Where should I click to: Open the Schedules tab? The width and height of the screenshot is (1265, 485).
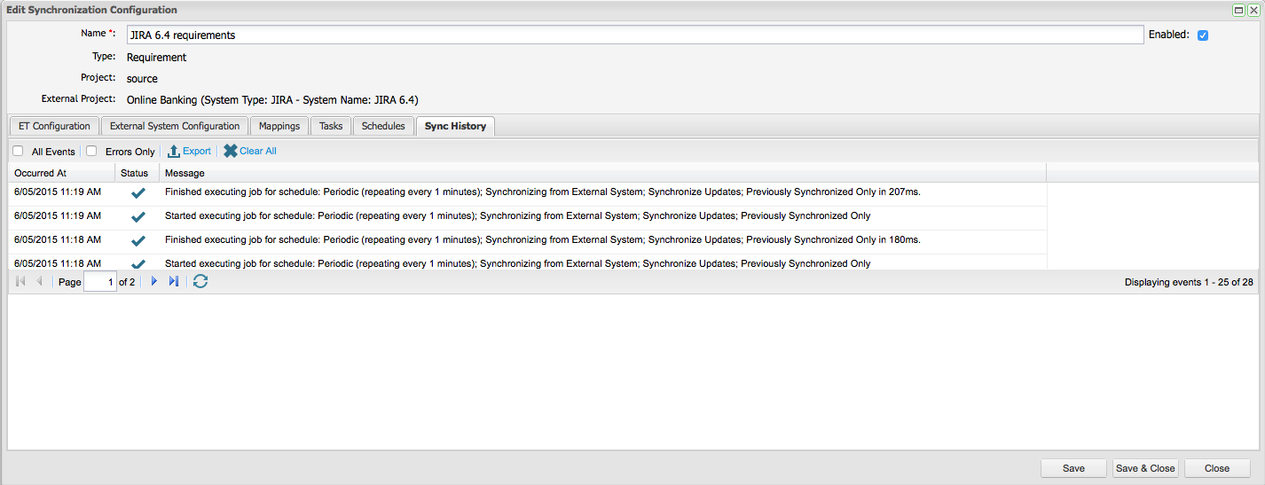[x=383, y=126]
